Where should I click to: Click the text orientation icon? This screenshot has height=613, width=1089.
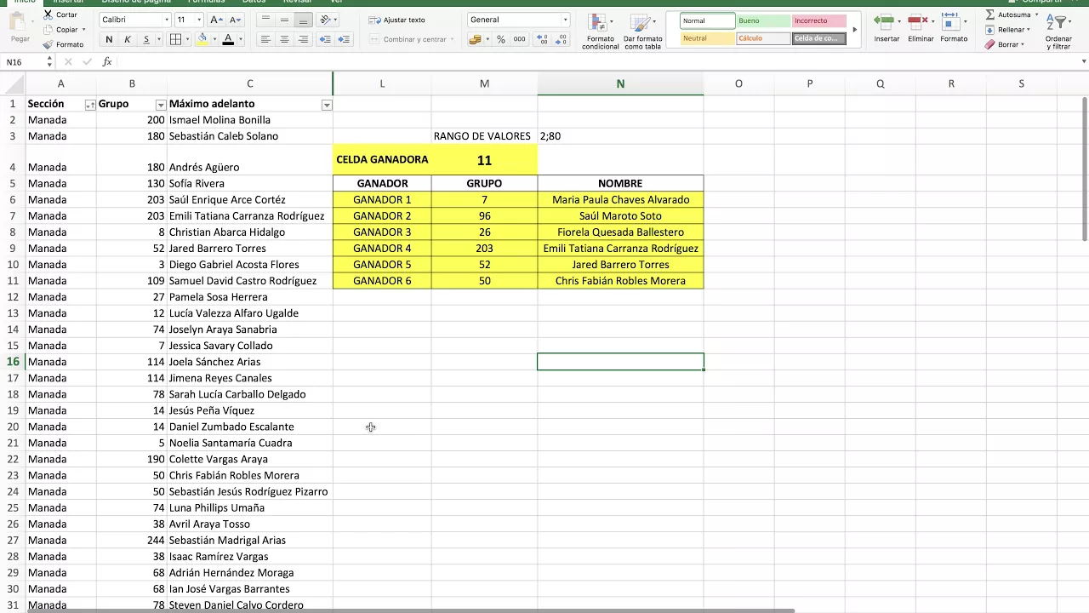click(324, 20)
